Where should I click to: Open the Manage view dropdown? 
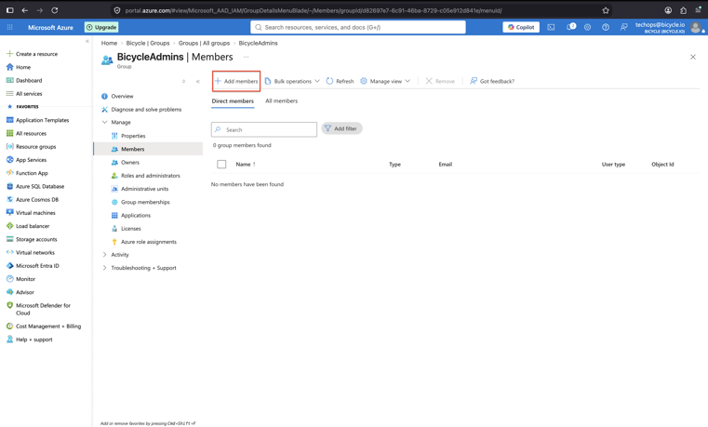pos(385,81)
